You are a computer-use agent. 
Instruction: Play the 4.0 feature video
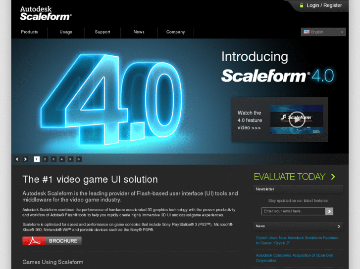297,119
